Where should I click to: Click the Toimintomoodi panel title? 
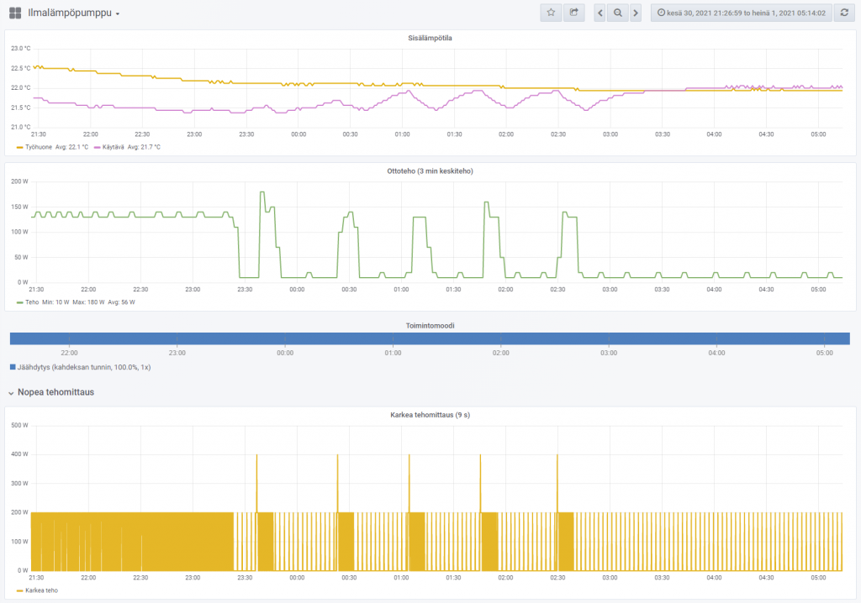click(430, 324)
